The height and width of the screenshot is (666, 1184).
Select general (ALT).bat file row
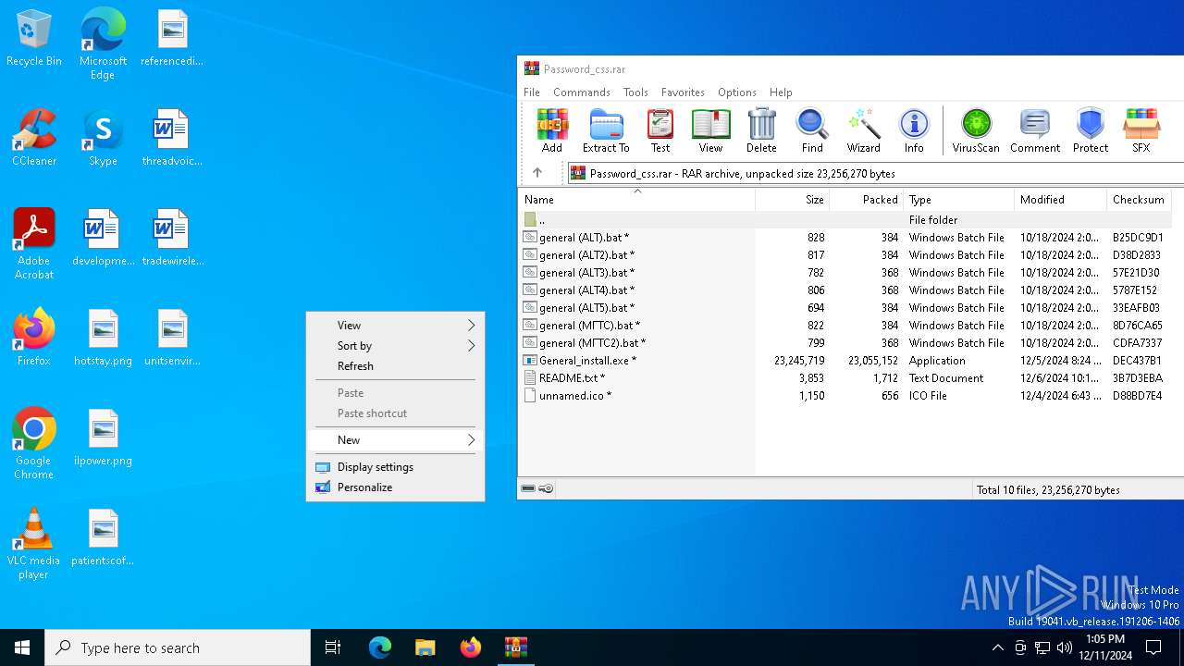(845, 238)
